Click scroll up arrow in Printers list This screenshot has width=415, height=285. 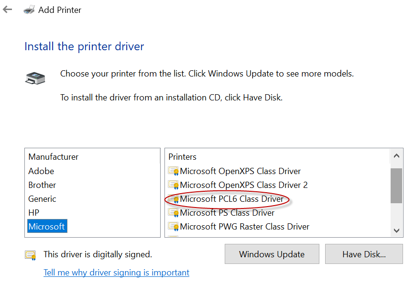(396, 156)
